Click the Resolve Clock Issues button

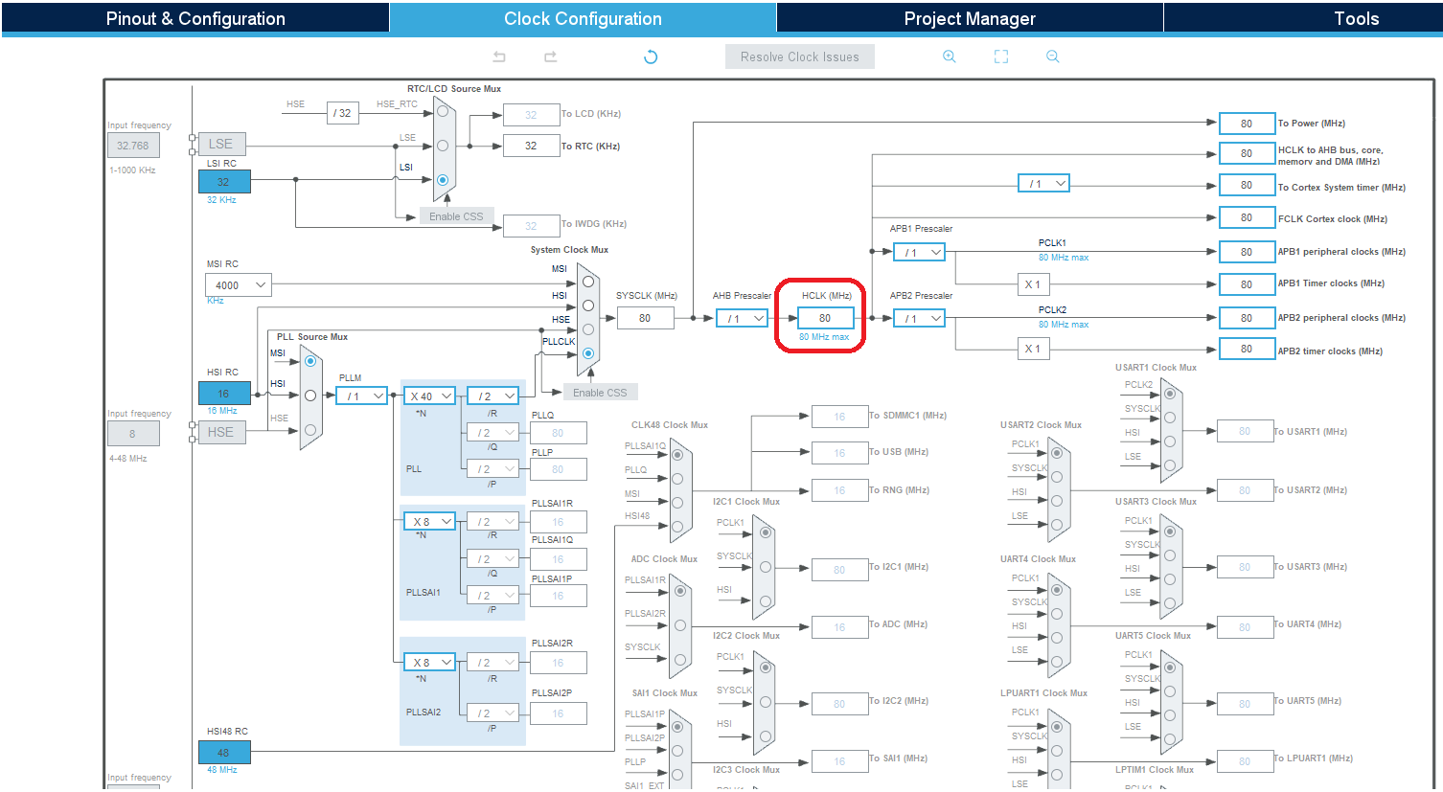pyautogui.click(x=799, y=56)
